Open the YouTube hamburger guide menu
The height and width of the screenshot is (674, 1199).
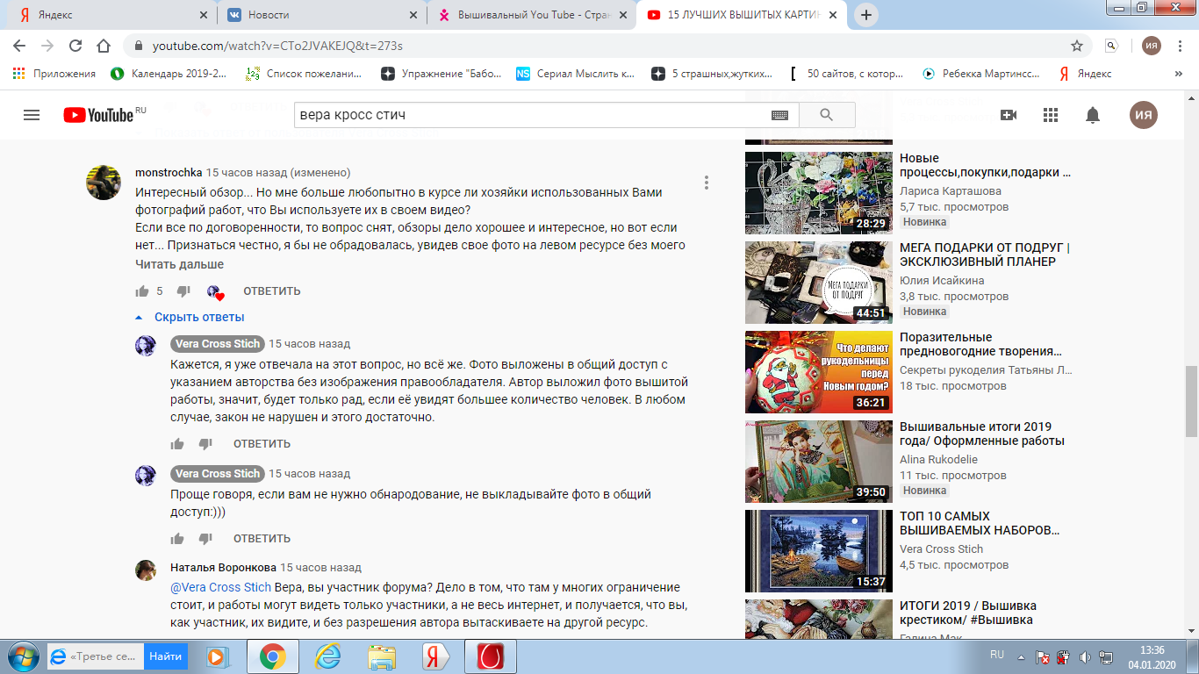pos(32,115)
